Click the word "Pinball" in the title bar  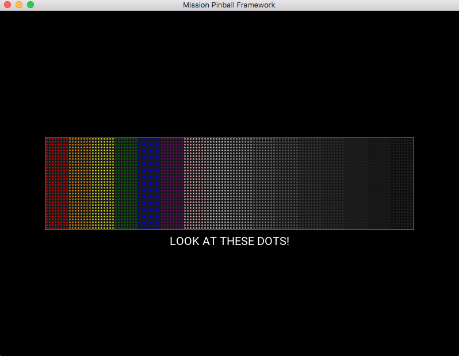tap(224, 5)
